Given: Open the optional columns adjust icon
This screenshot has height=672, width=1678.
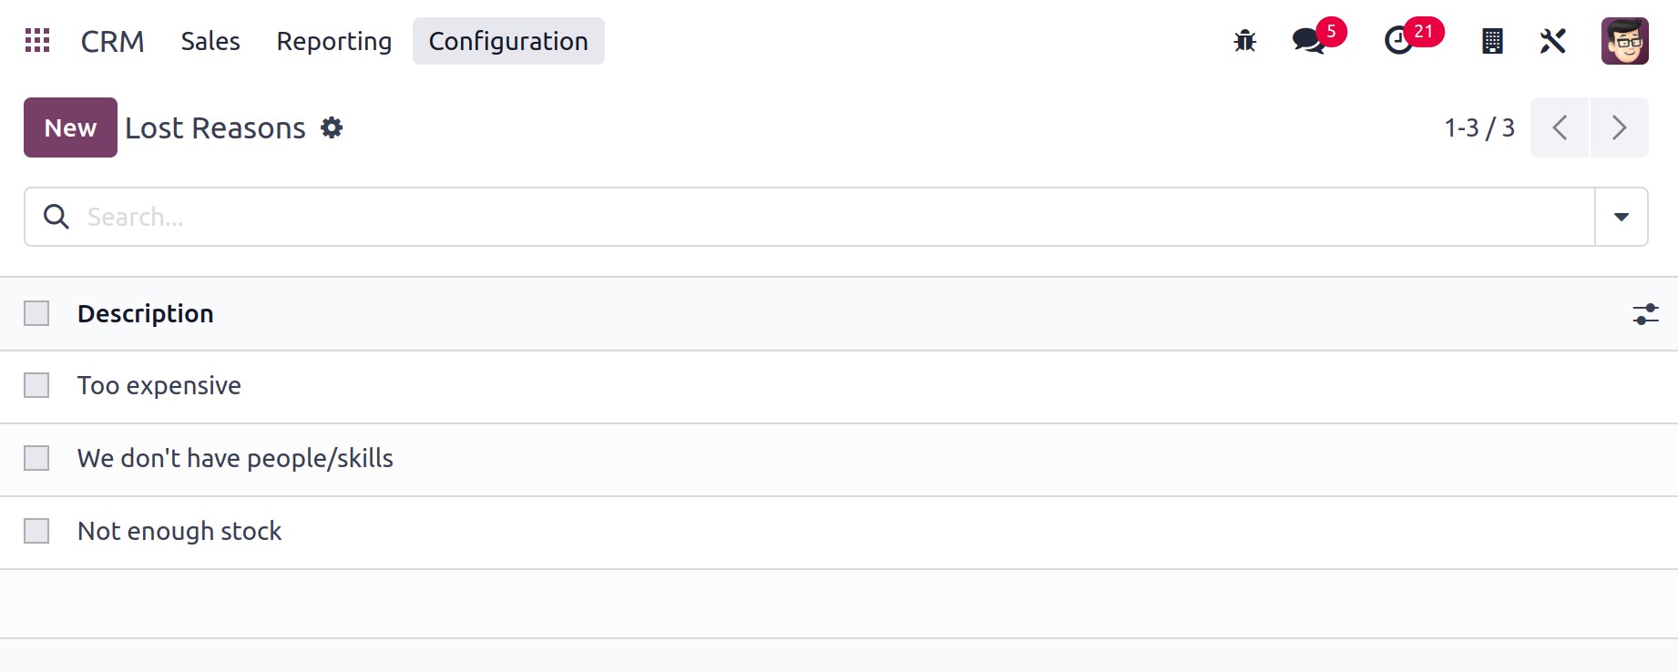Looking at the screenshot, I should (1646, 314).
